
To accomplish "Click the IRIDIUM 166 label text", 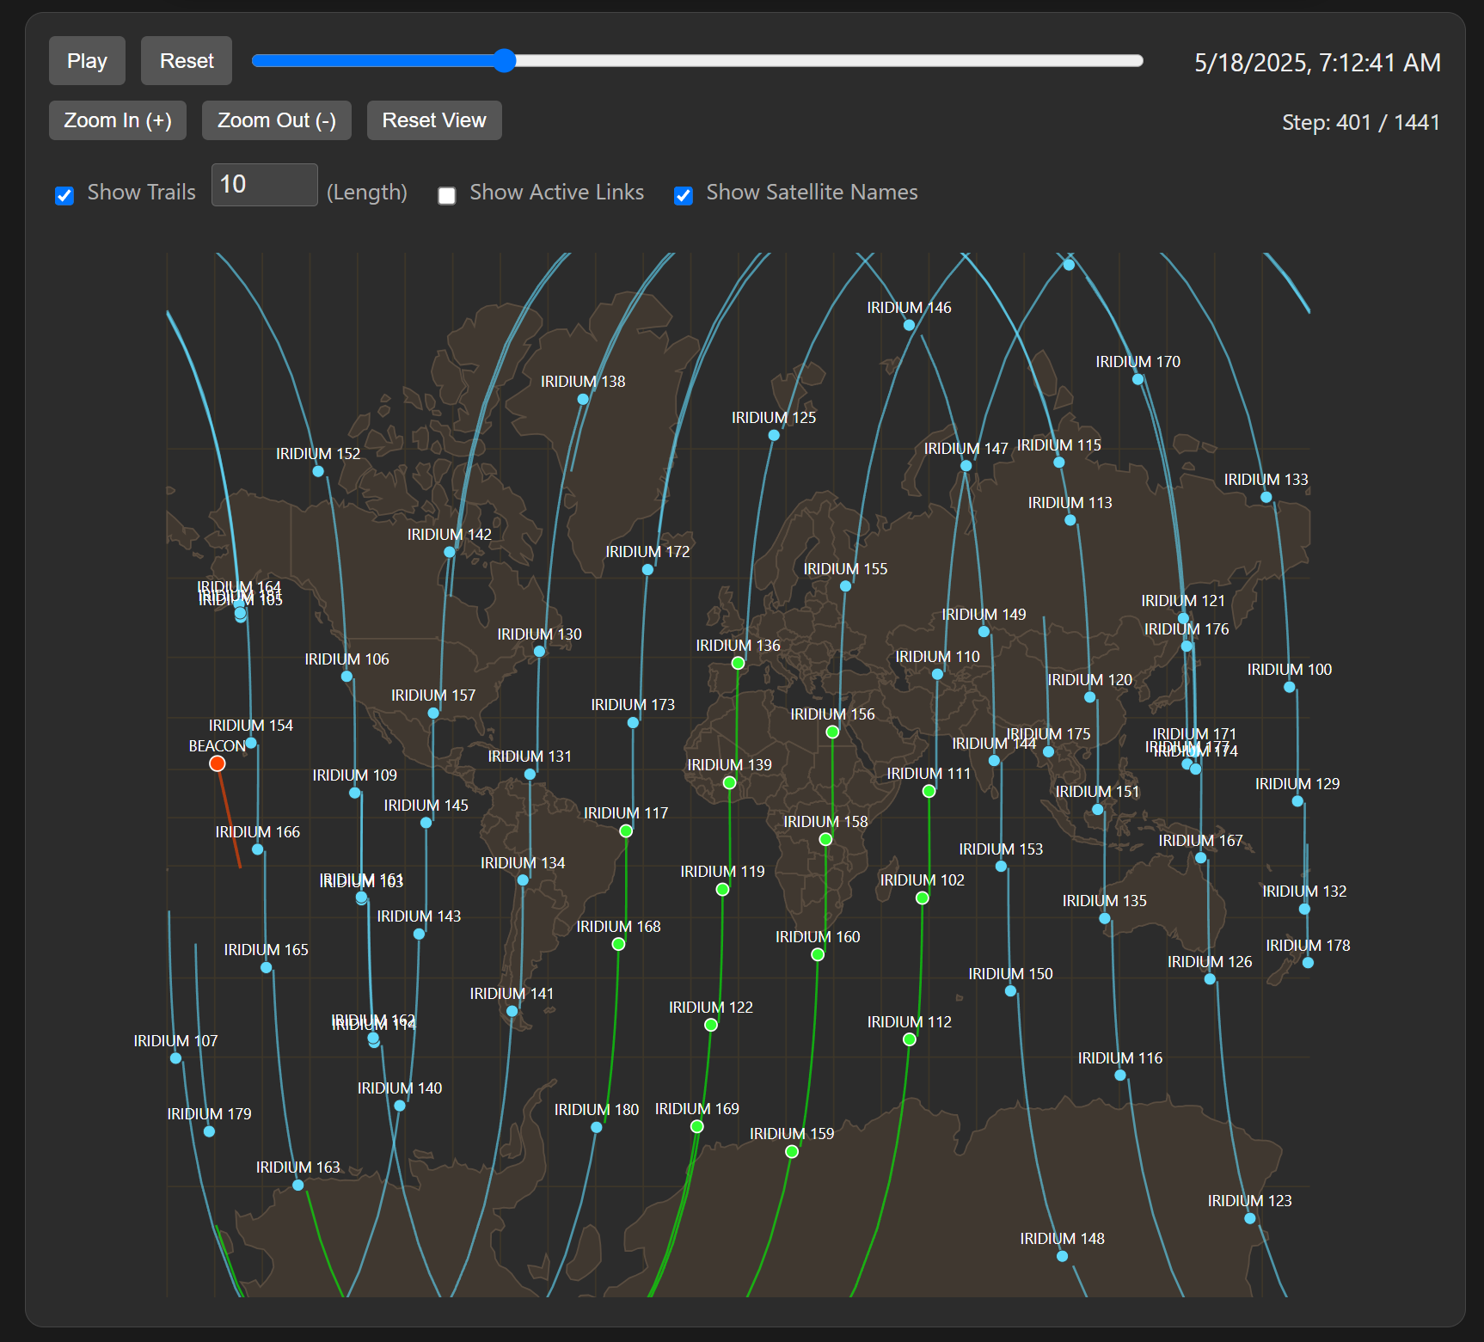I will [257, 832].
